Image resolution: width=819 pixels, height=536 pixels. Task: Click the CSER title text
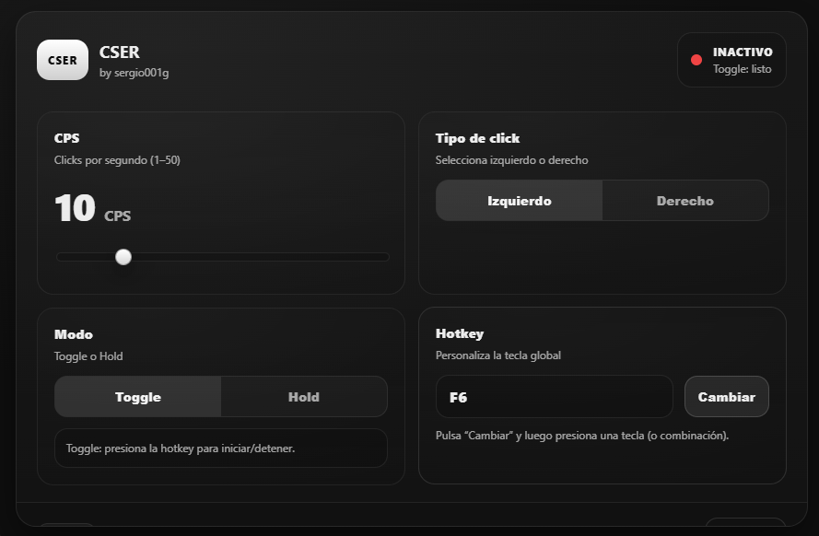[120, 52]
